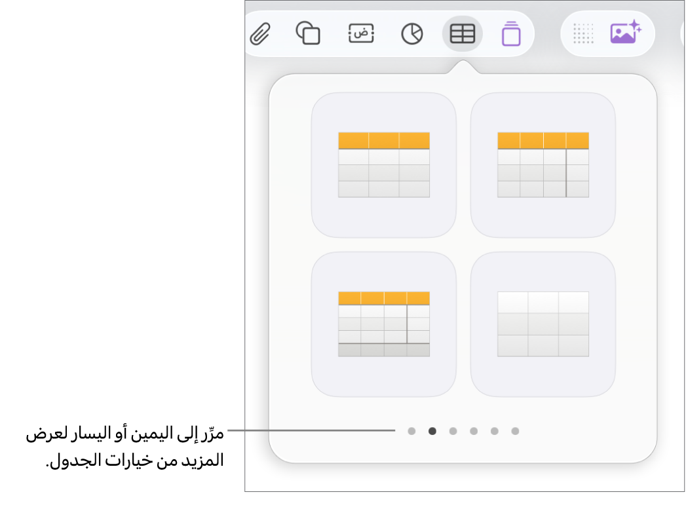Jump to the fourth table styles page dot
The image size is (686, 509).
point(474,431)
